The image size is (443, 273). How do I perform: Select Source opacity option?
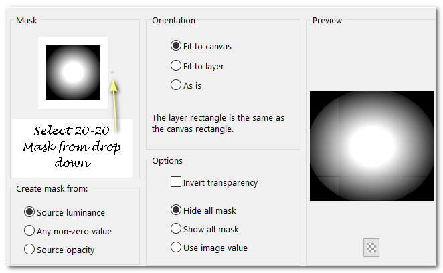click(29, 249)
